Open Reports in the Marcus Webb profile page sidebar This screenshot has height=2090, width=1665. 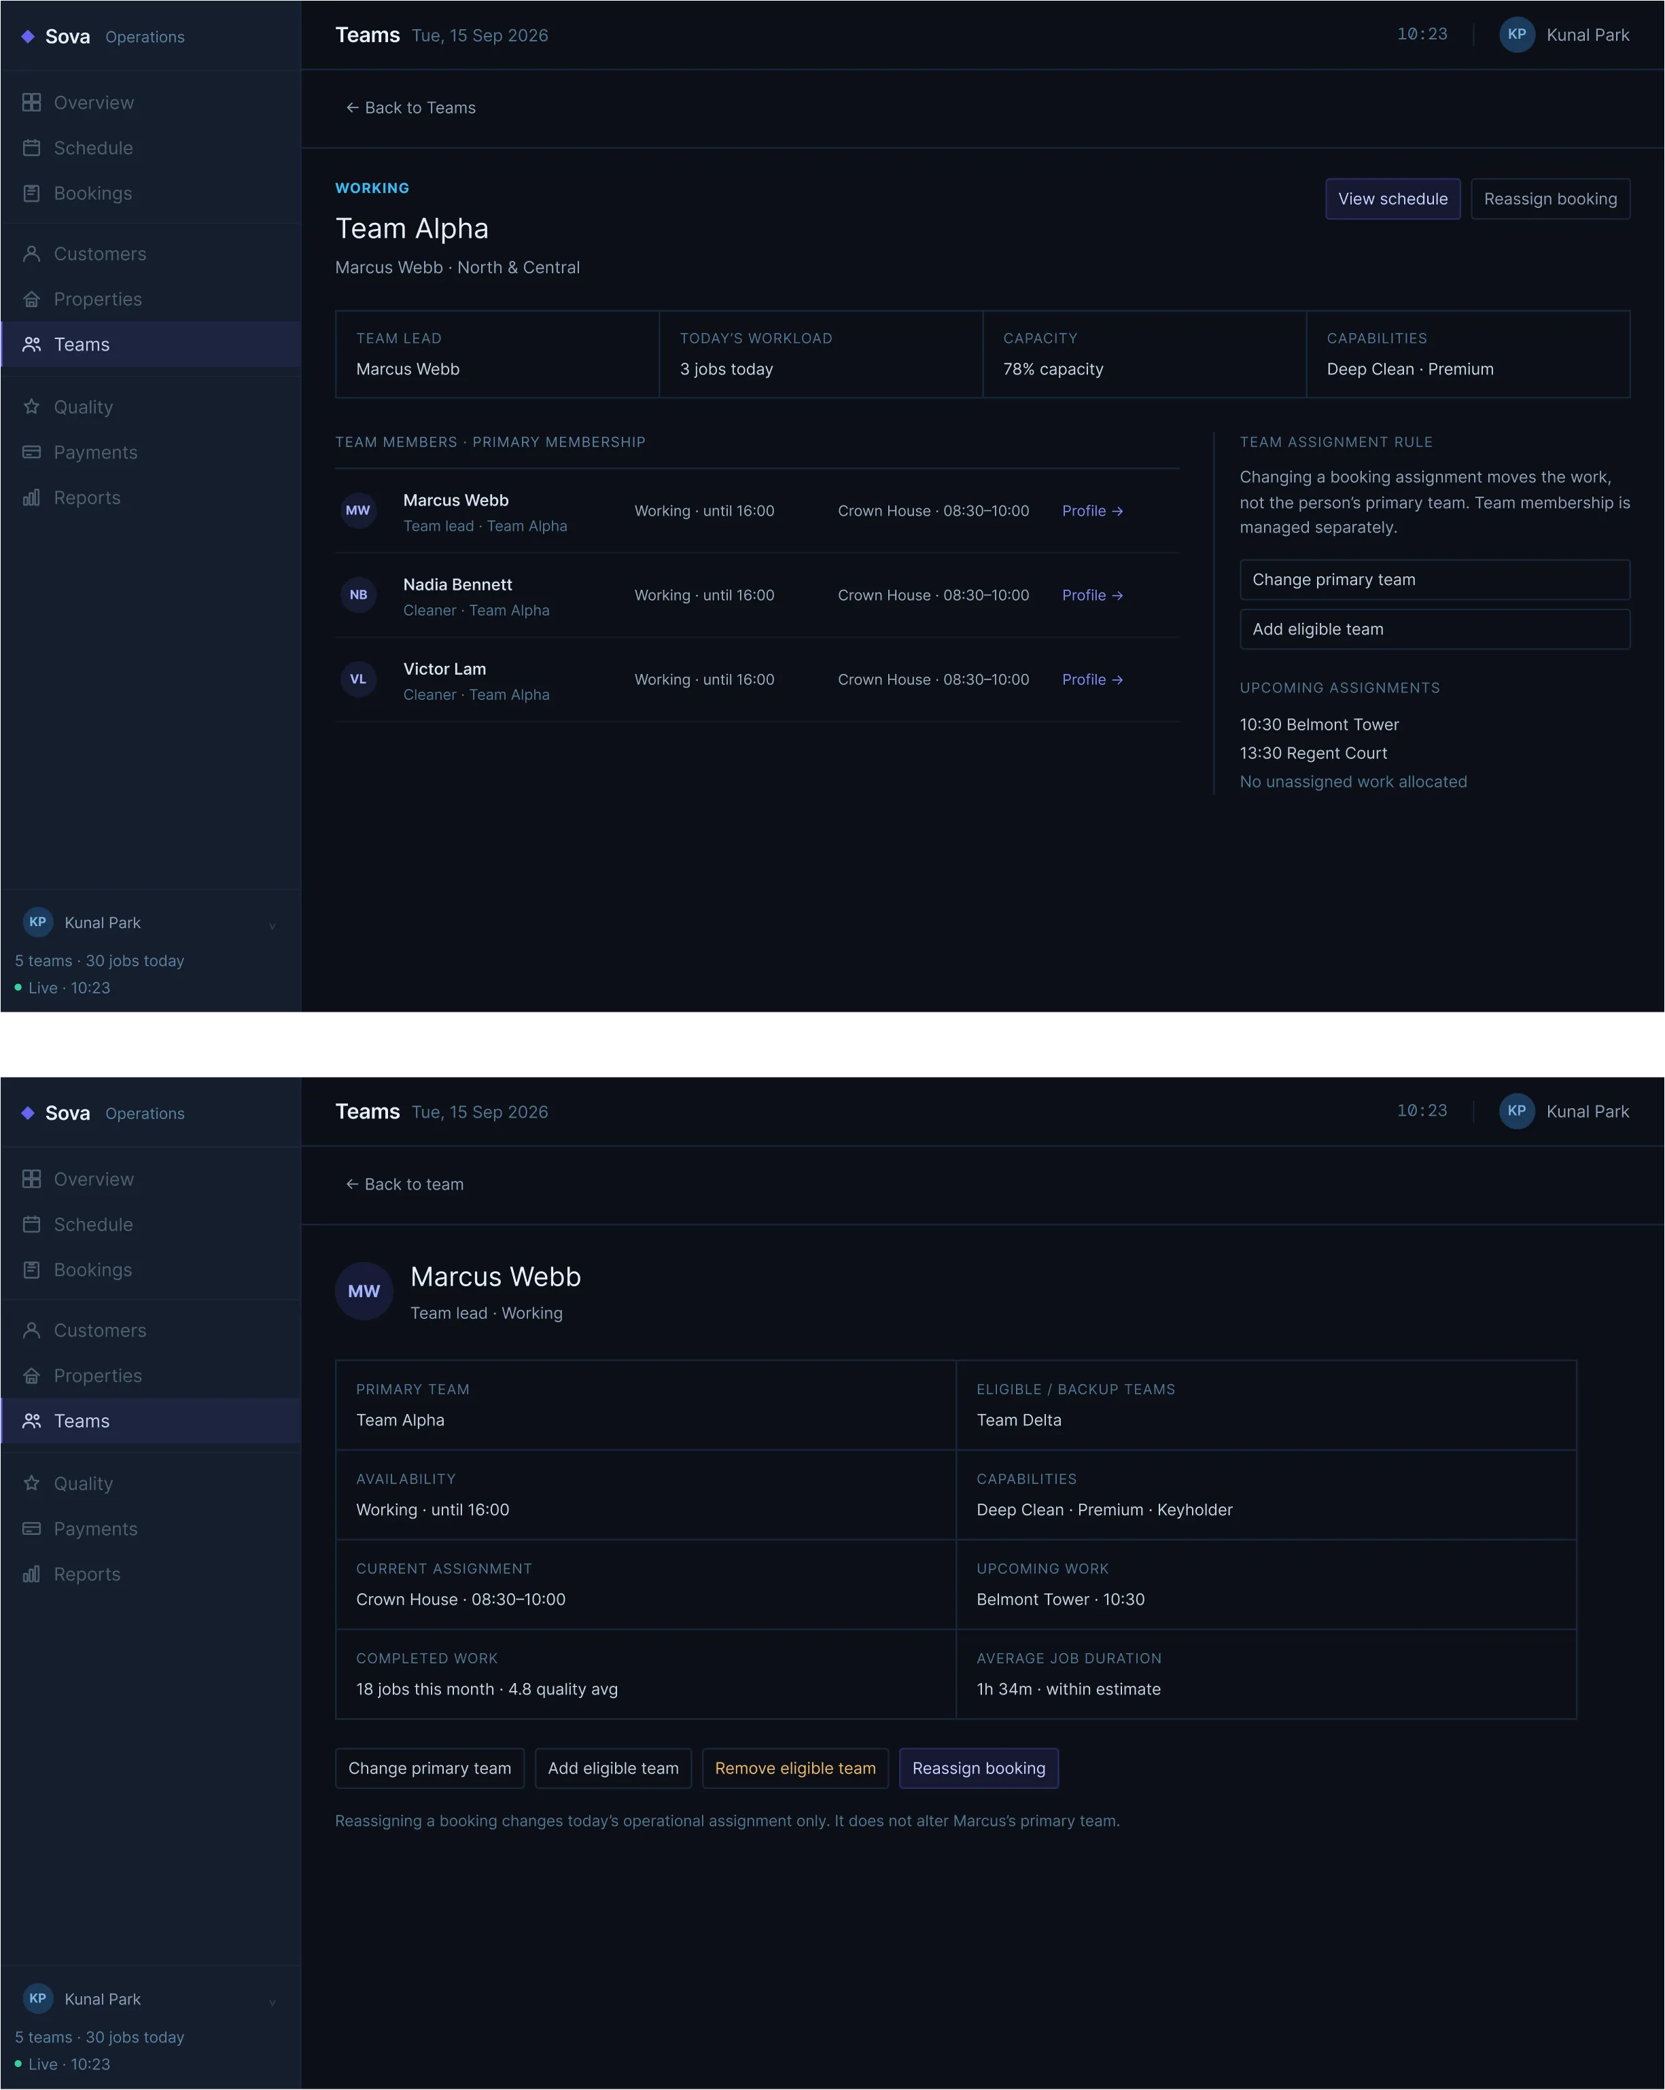pyautogui.click(x=150, y=1574)
